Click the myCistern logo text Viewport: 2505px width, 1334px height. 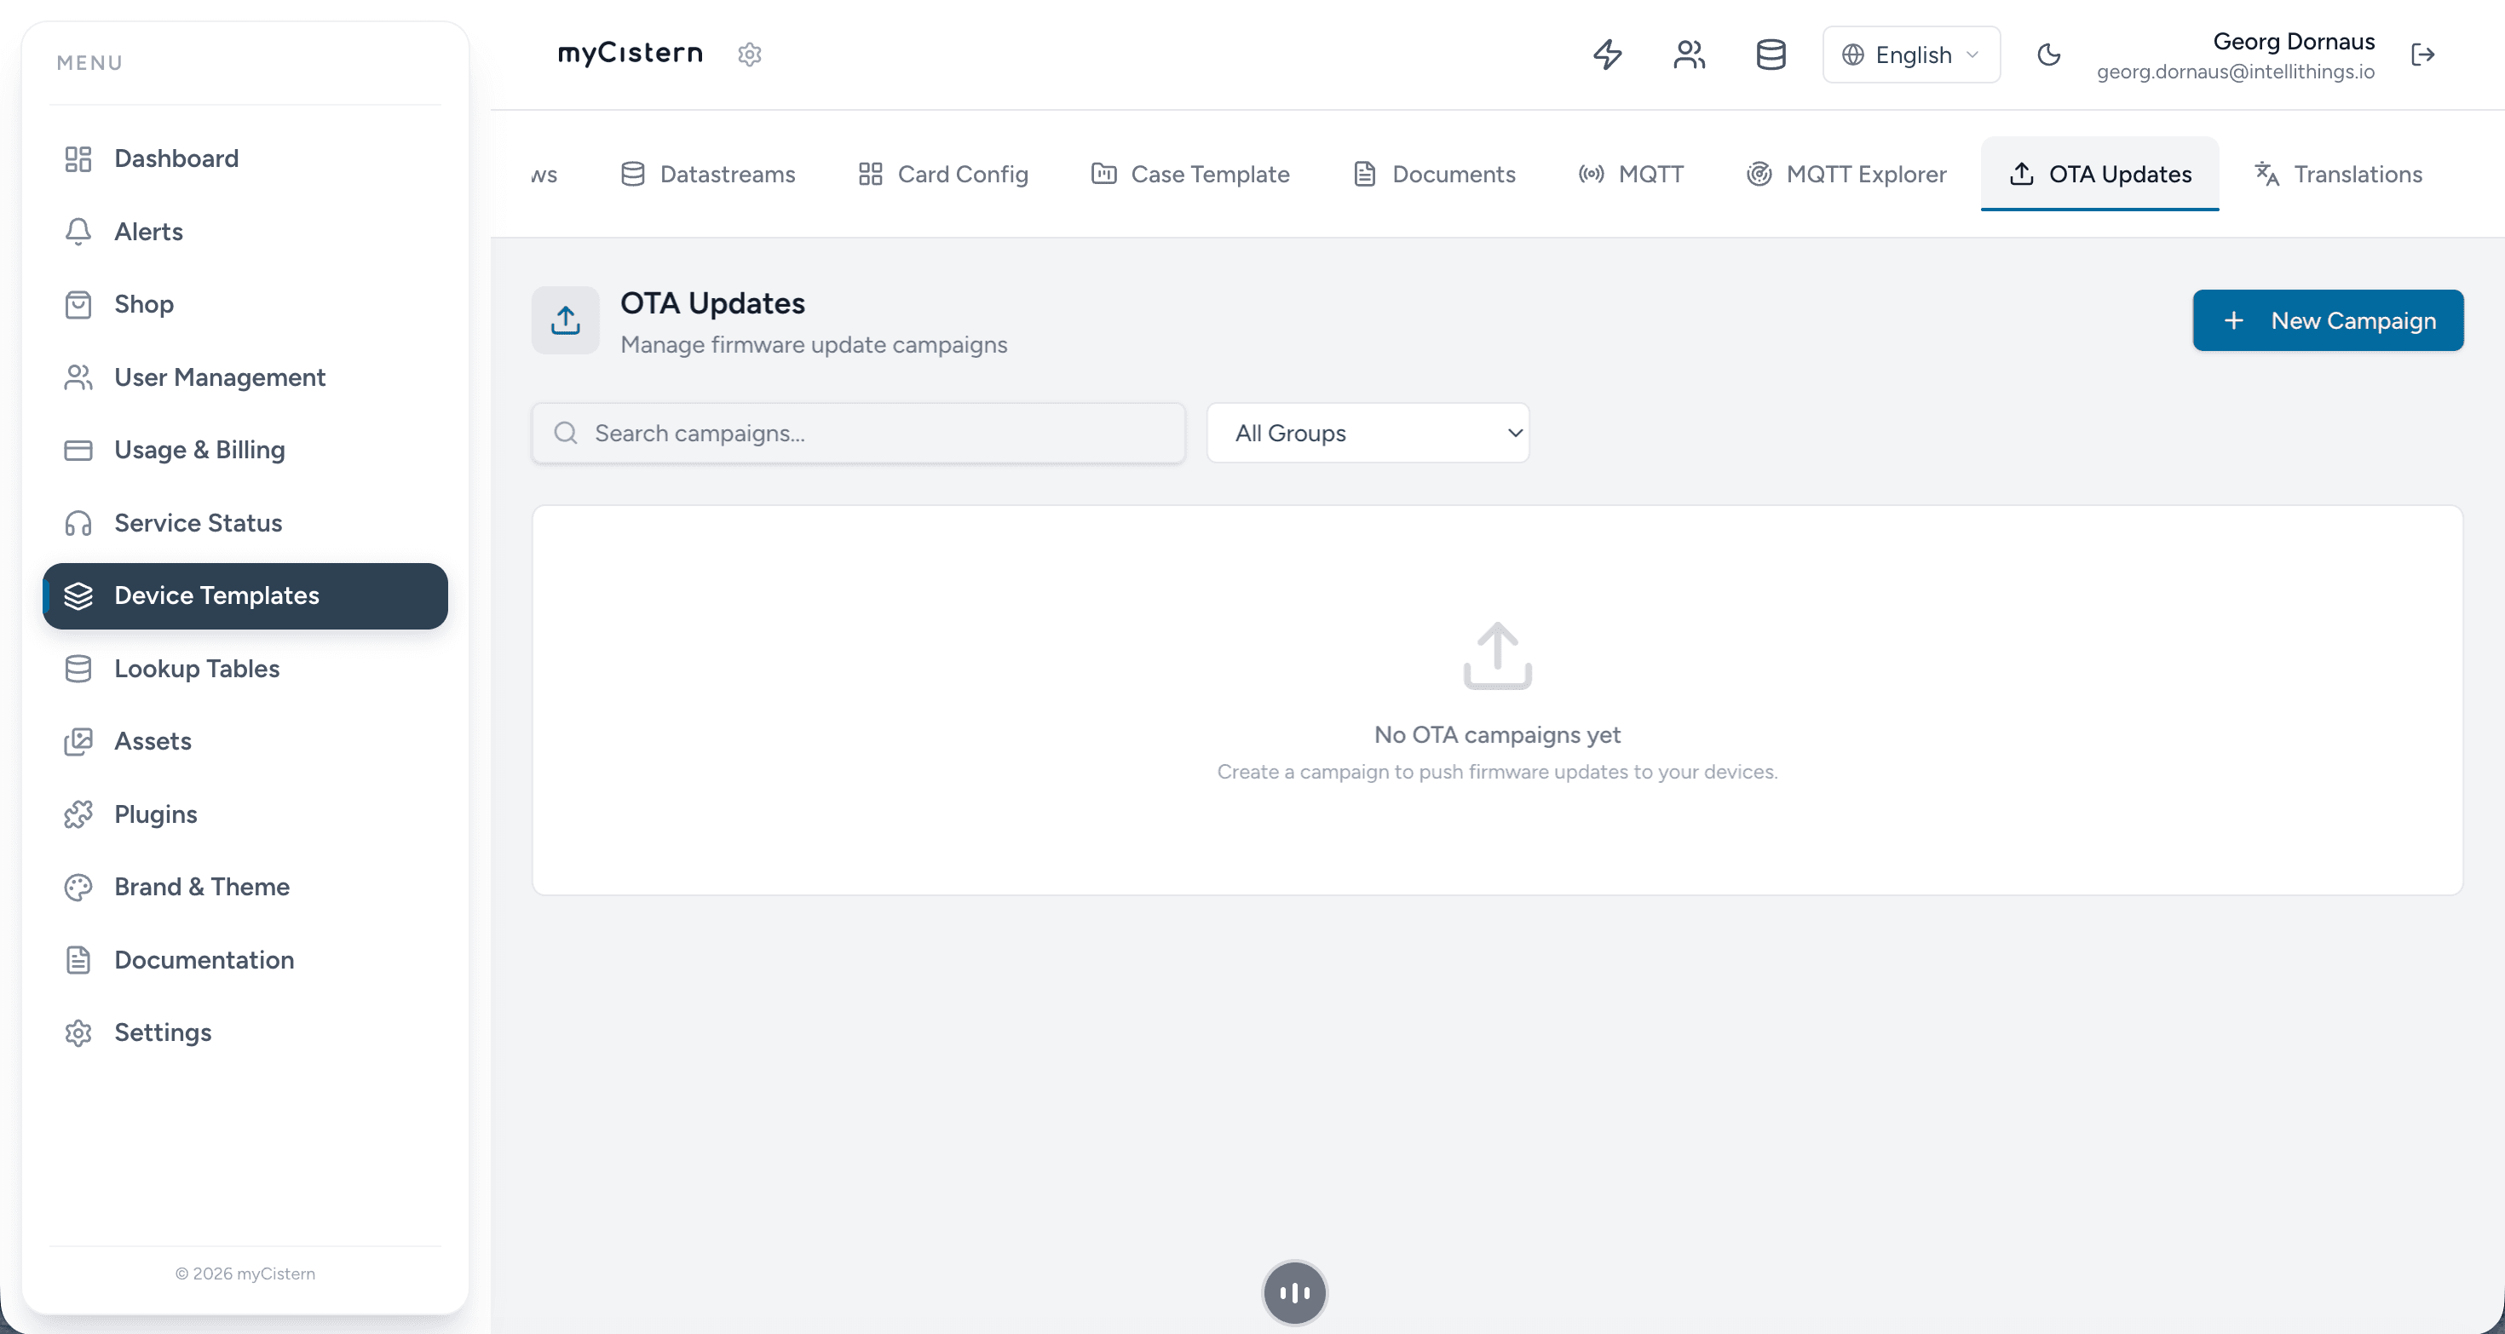click(631, 54)
